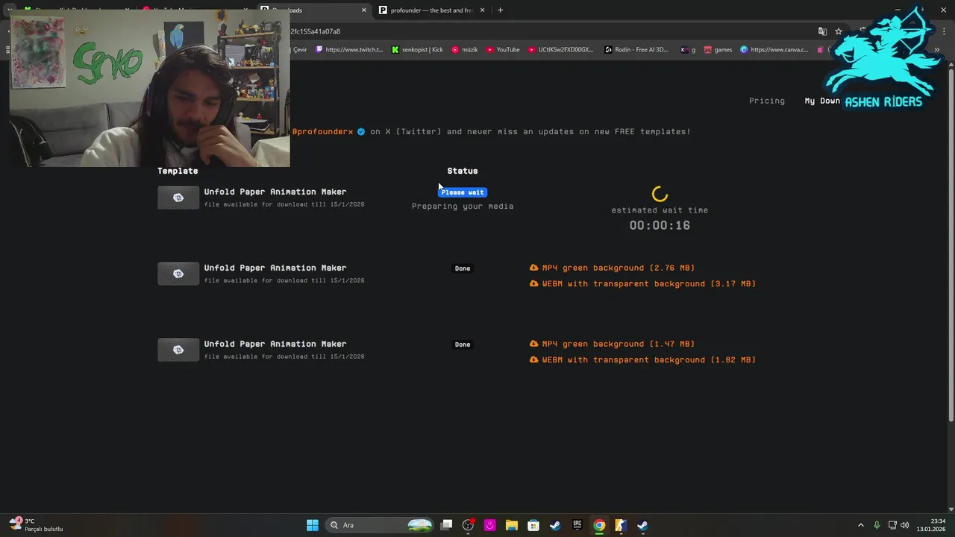Click download icon beside WEBM 1.82 MB
The width and height of the screenshot is (955, 537).
(533, 359)
